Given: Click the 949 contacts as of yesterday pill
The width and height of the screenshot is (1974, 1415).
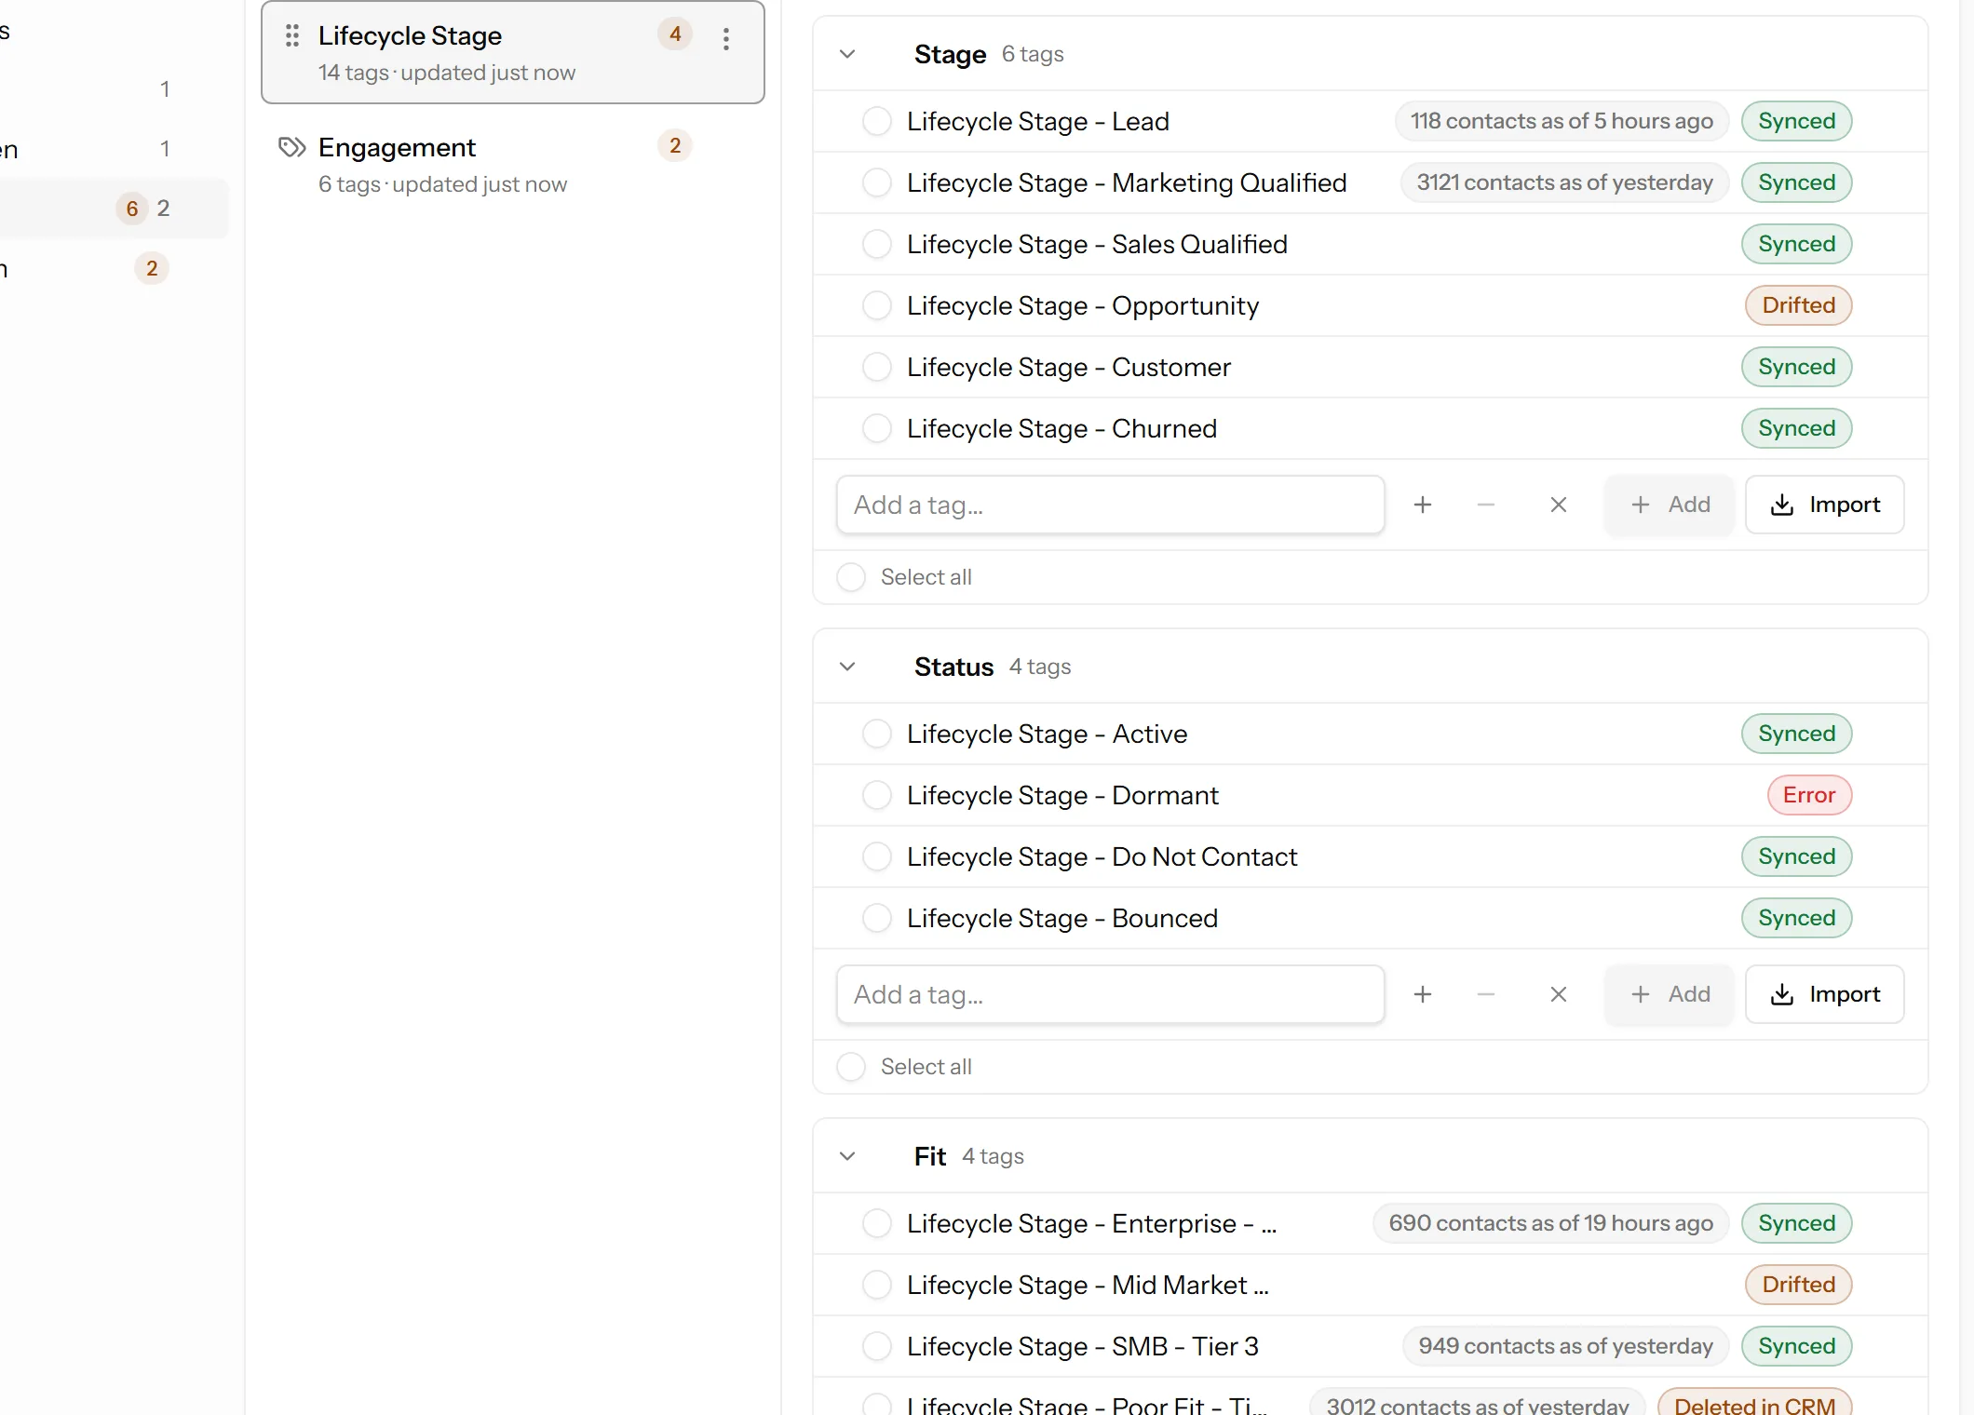Looking at the screenshot, I should [x=1566, y=1346].
